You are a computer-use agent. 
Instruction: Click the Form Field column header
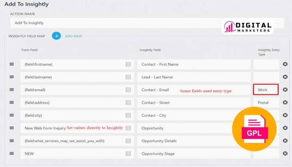click(x=30, y=50)
